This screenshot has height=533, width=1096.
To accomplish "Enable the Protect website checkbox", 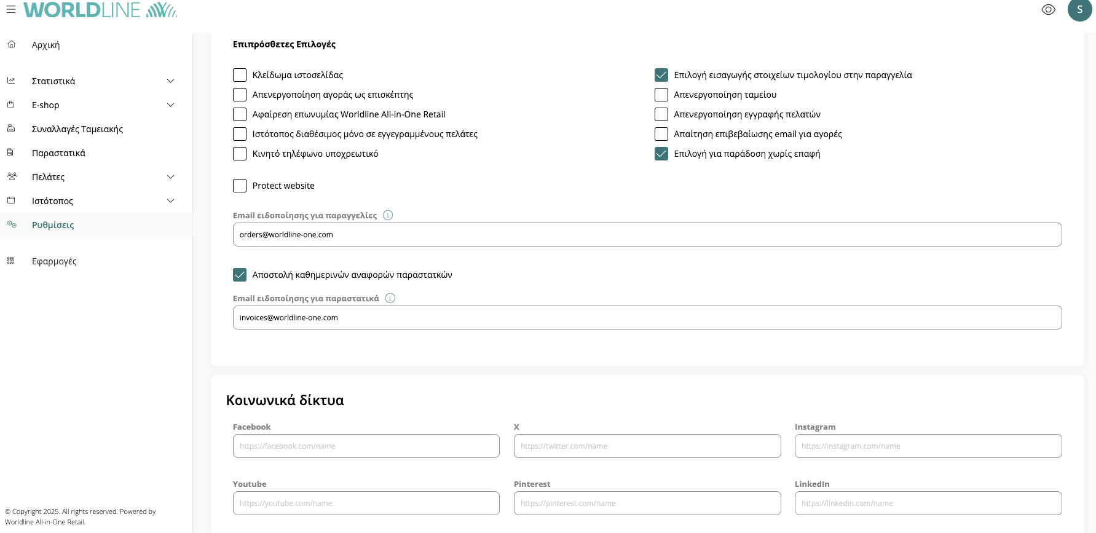I will 240,186.
